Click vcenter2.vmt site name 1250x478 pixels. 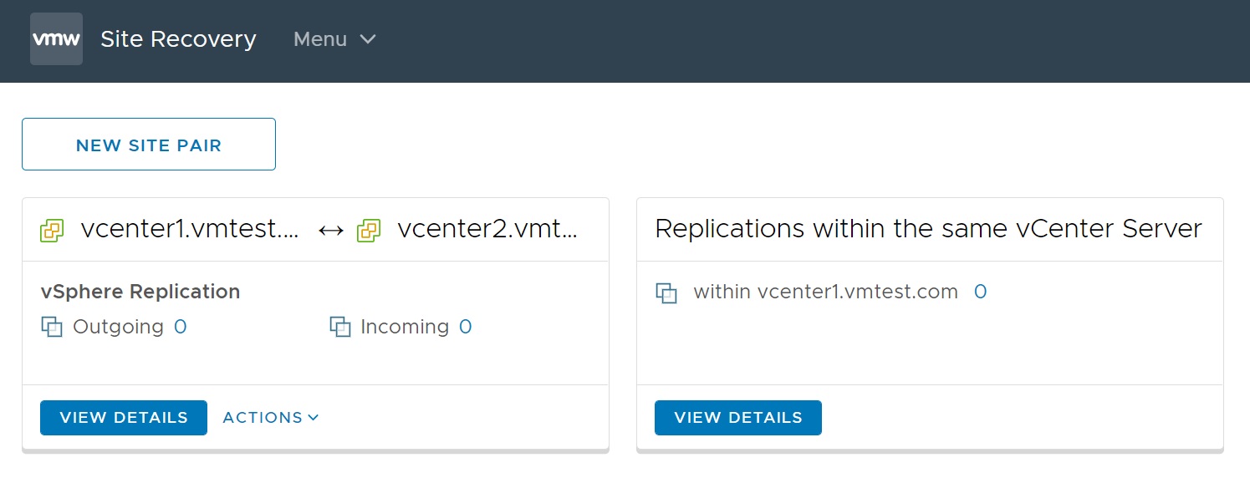487,229
